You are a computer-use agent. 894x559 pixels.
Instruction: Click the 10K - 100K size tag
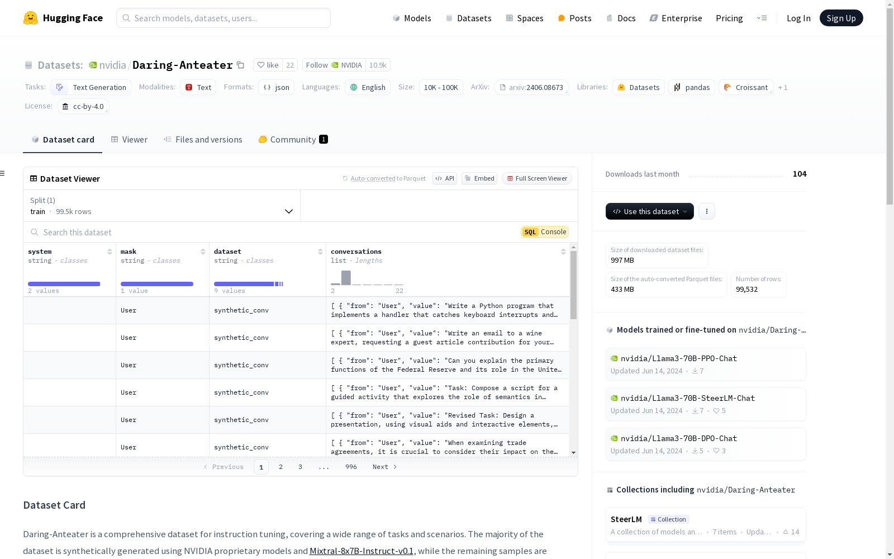441,87
